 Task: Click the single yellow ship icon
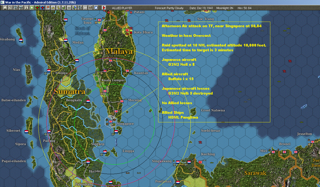53,8
